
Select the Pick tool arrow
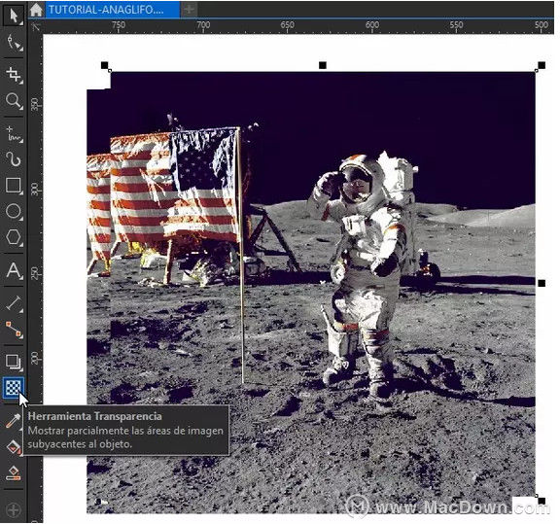point(14,16)
